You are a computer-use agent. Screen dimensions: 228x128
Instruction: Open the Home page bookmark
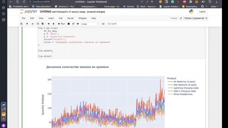tap(112, 6)
